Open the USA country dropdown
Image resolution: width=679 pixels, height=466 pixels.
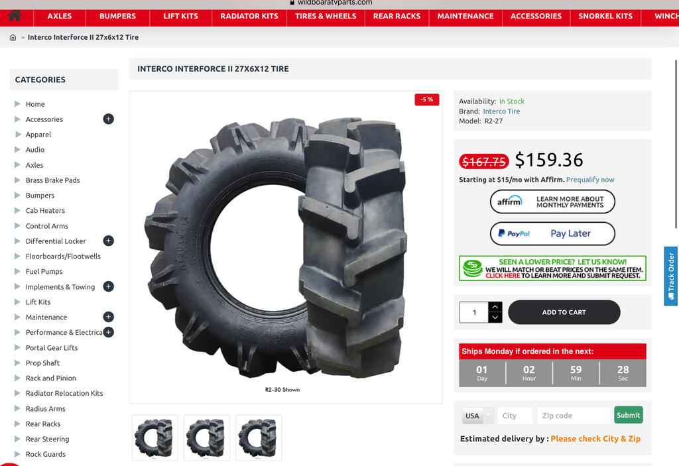coord(477,416)
